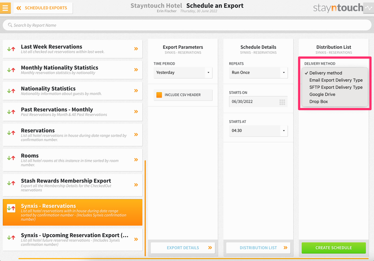
Task: Open the Starts On calendar grid icon
Action: click(x=282, y=102)
